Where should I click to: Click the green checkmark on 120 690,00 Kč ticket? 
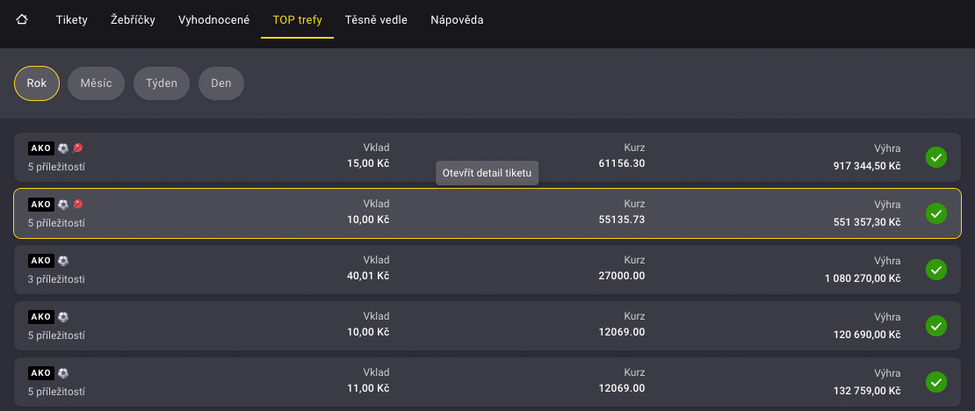(936, 326)
